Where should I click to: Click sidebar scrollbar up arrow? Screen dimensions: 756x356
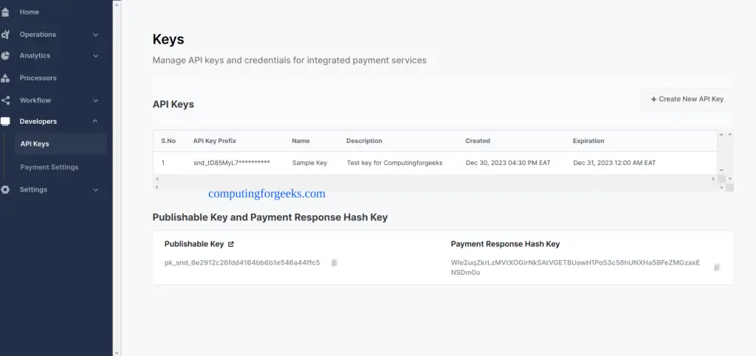point(116,4)
